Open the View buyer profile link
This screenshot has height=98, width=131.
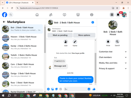click(78, 53)
